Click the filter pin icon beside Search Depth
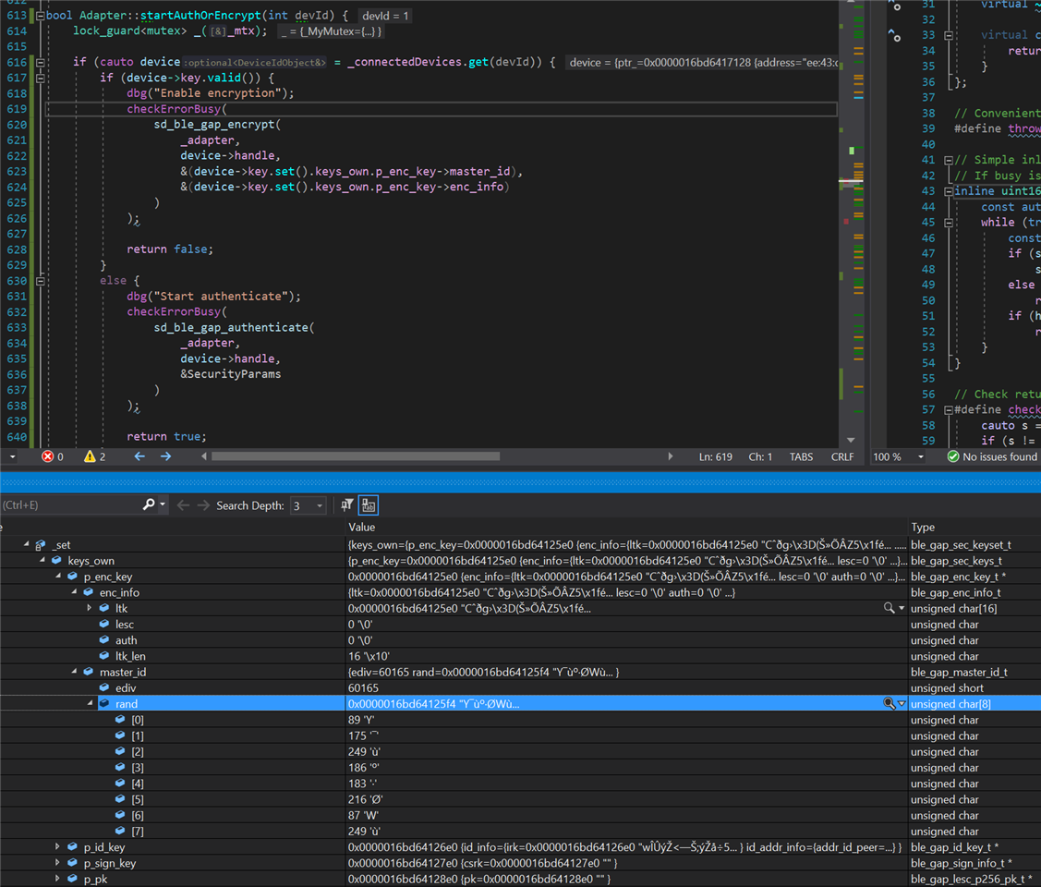The width and height of the screenshot is (1041, 887). click(347, 505)
